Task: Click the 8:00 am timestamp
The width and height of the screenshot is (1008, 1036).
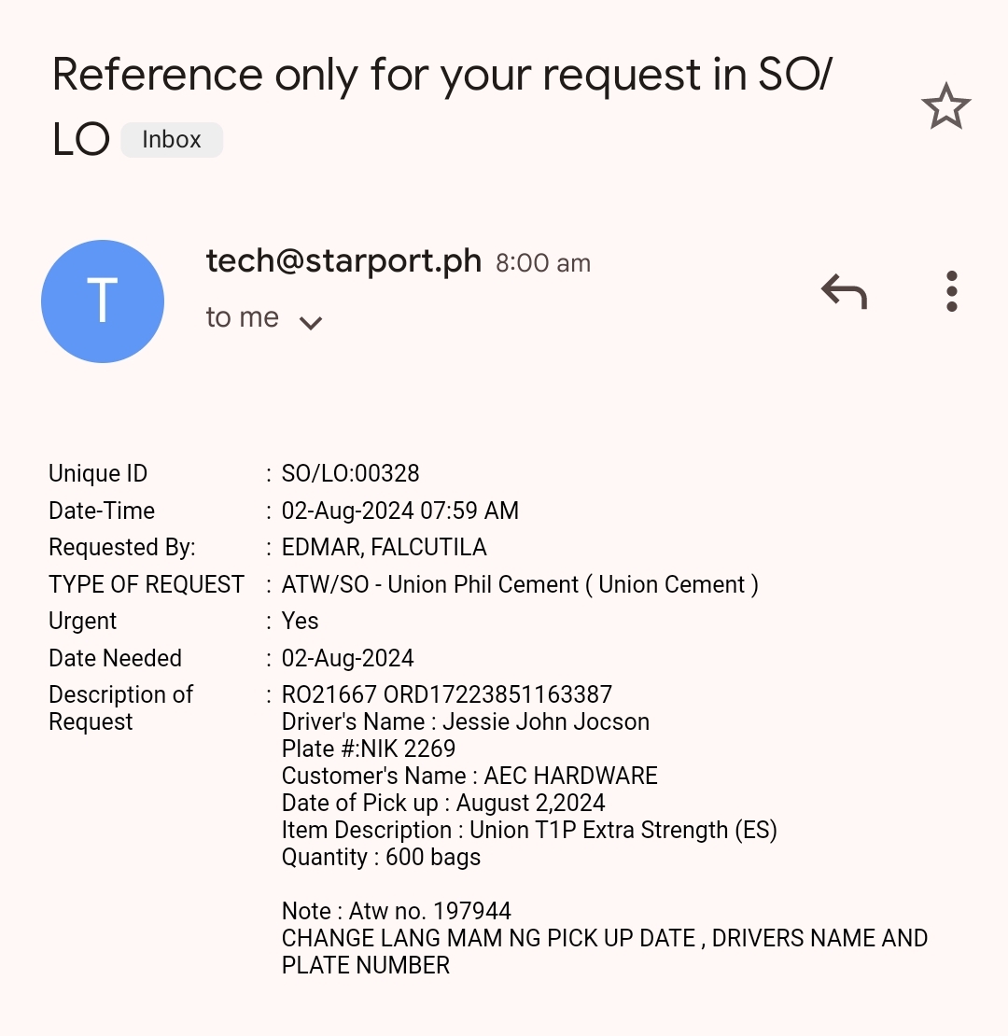Action: 542,263
